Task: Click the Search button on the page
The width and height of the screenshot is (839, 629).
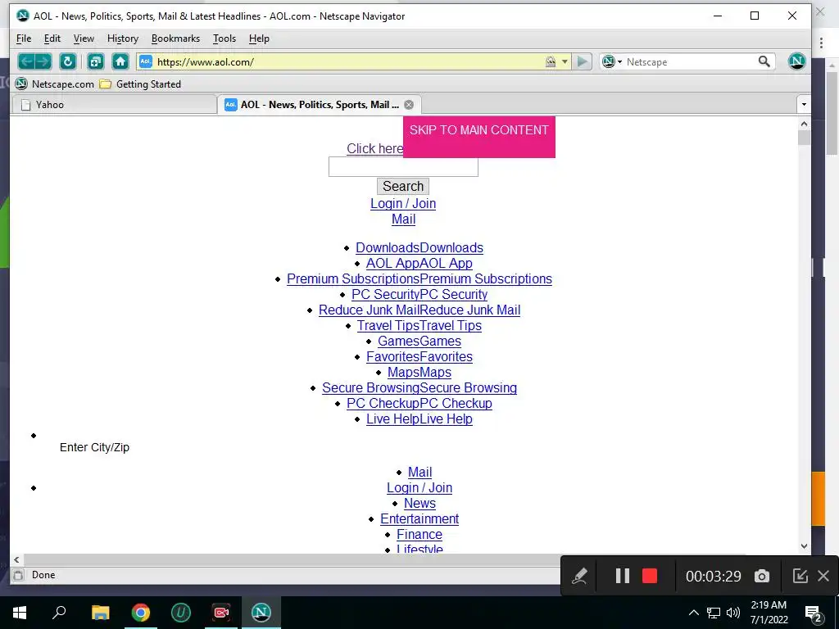Action: (403, 186)
